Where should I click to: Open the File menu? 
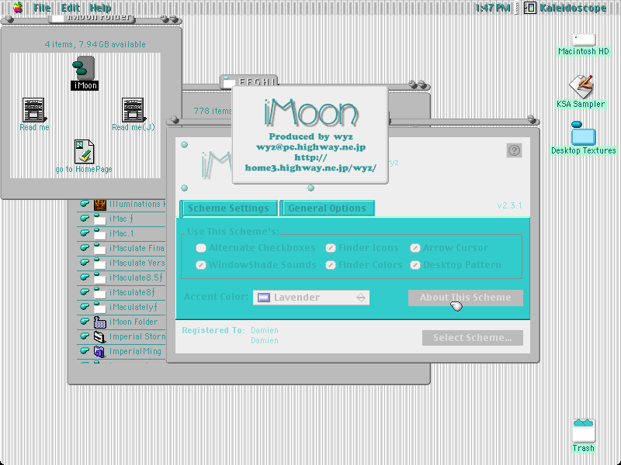(42, 8)
